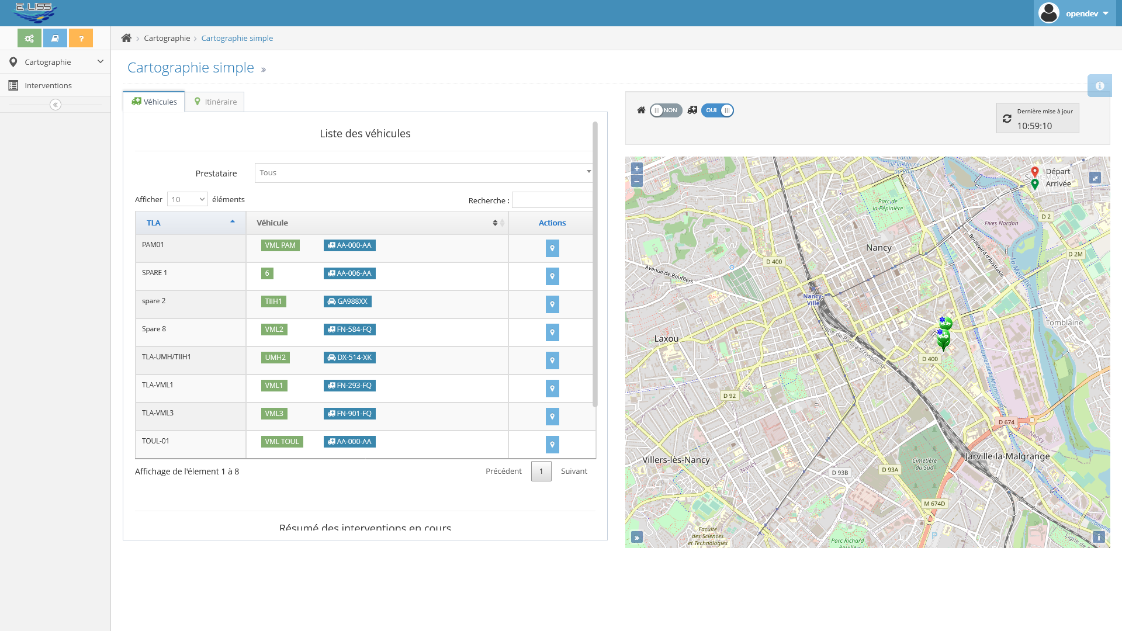Viewport: 1122px width, 631px height.
Task: Switch to the Itinéraire tab
Action: click(x=215, y=102)
